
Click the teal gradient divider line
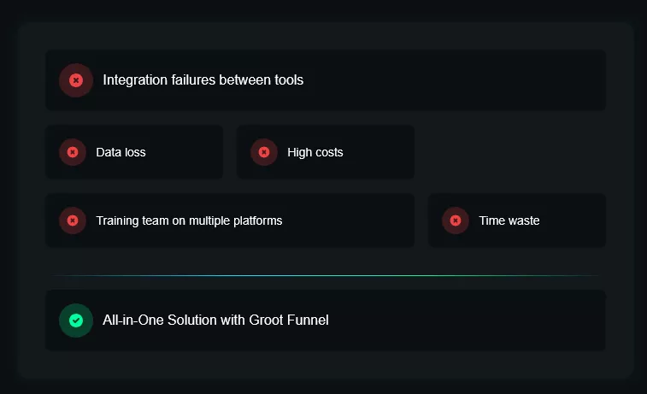pos(325,276)
